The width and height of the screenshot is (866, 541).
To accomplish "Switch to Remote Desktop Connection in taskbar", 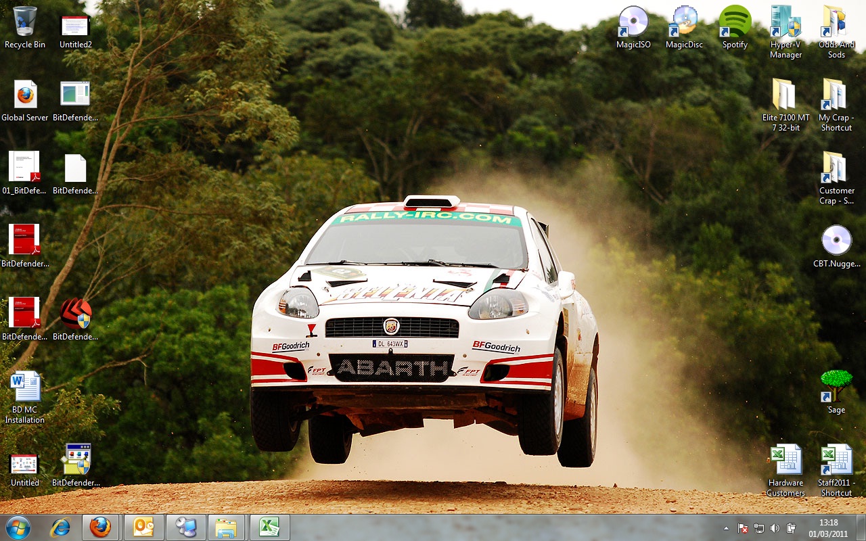I will [185, 527].
